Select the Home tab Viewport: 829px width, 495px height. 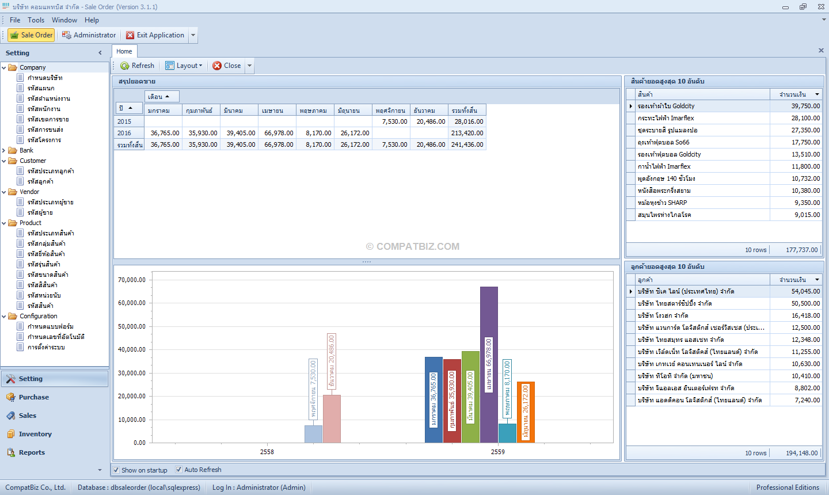pyautogui.click(x=124, y=51)
